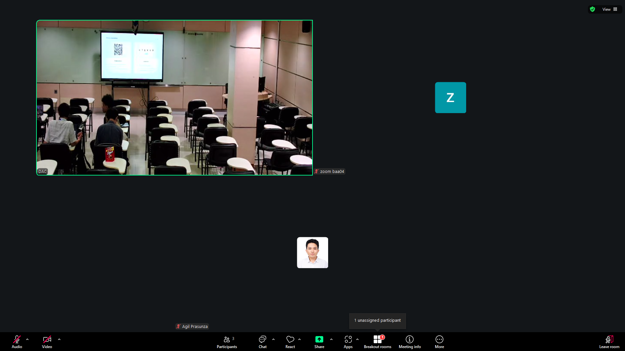Open the View layout menu
625x351 pixels.
pyautogui.click(x=610, y=9)
